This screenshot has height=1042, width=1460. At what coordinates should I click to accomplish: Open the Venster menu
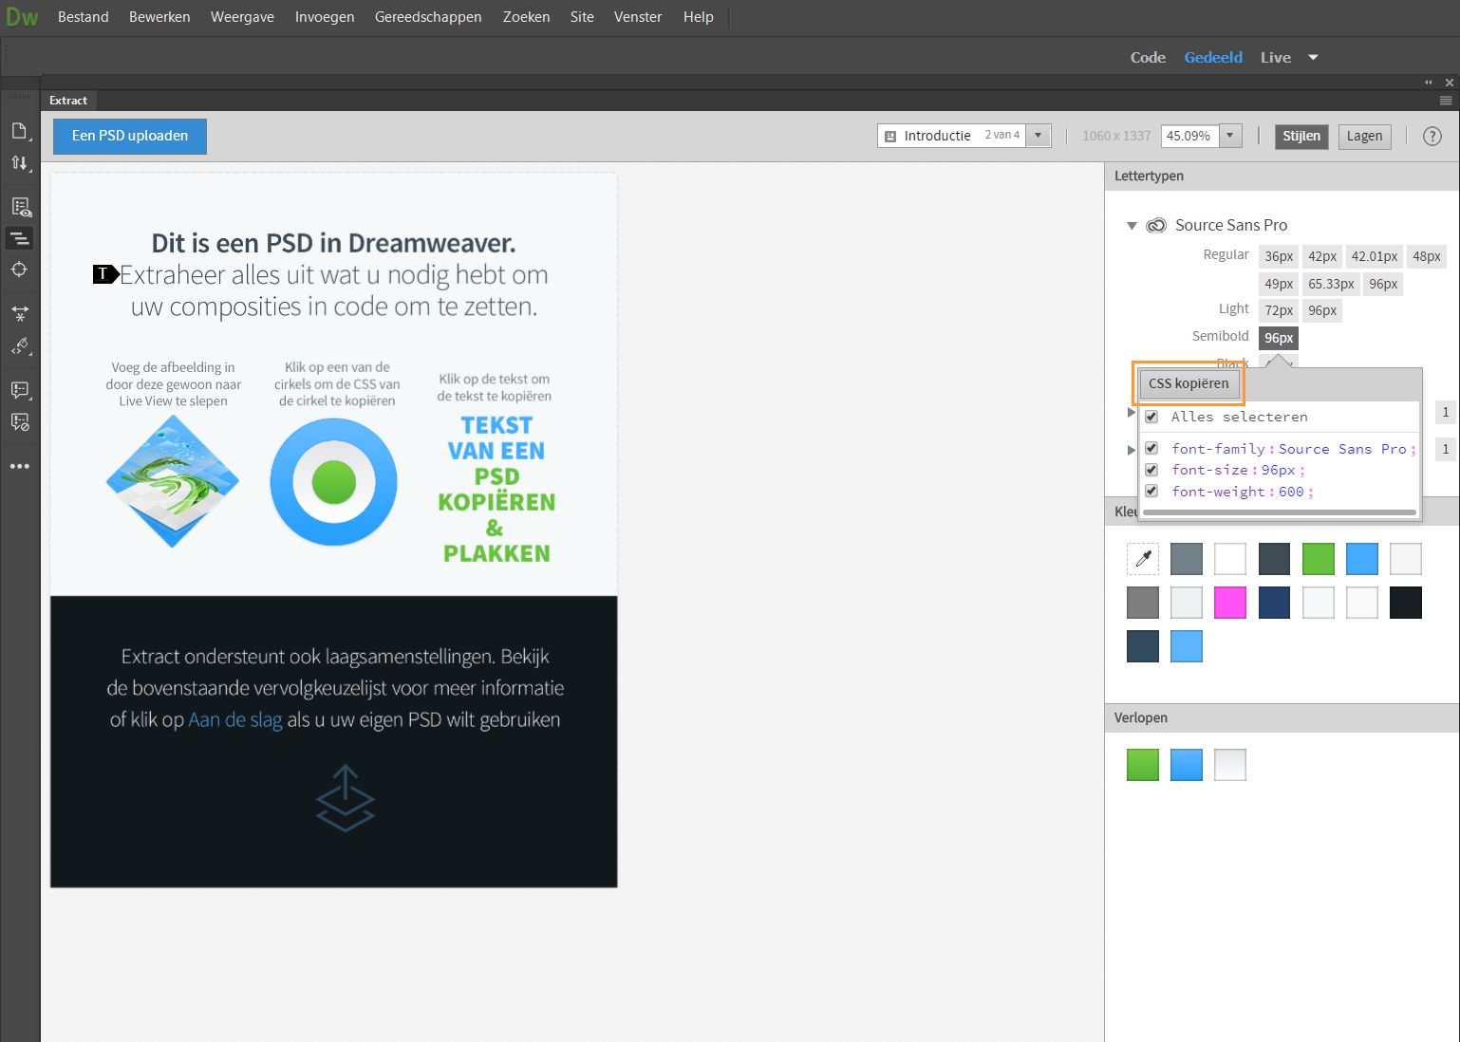point(638,17)
